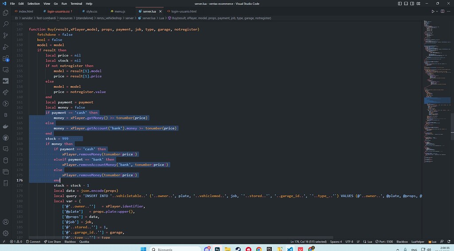
Task: Open the Spaces: 4 indentation selector
Action: coord(335,242)
